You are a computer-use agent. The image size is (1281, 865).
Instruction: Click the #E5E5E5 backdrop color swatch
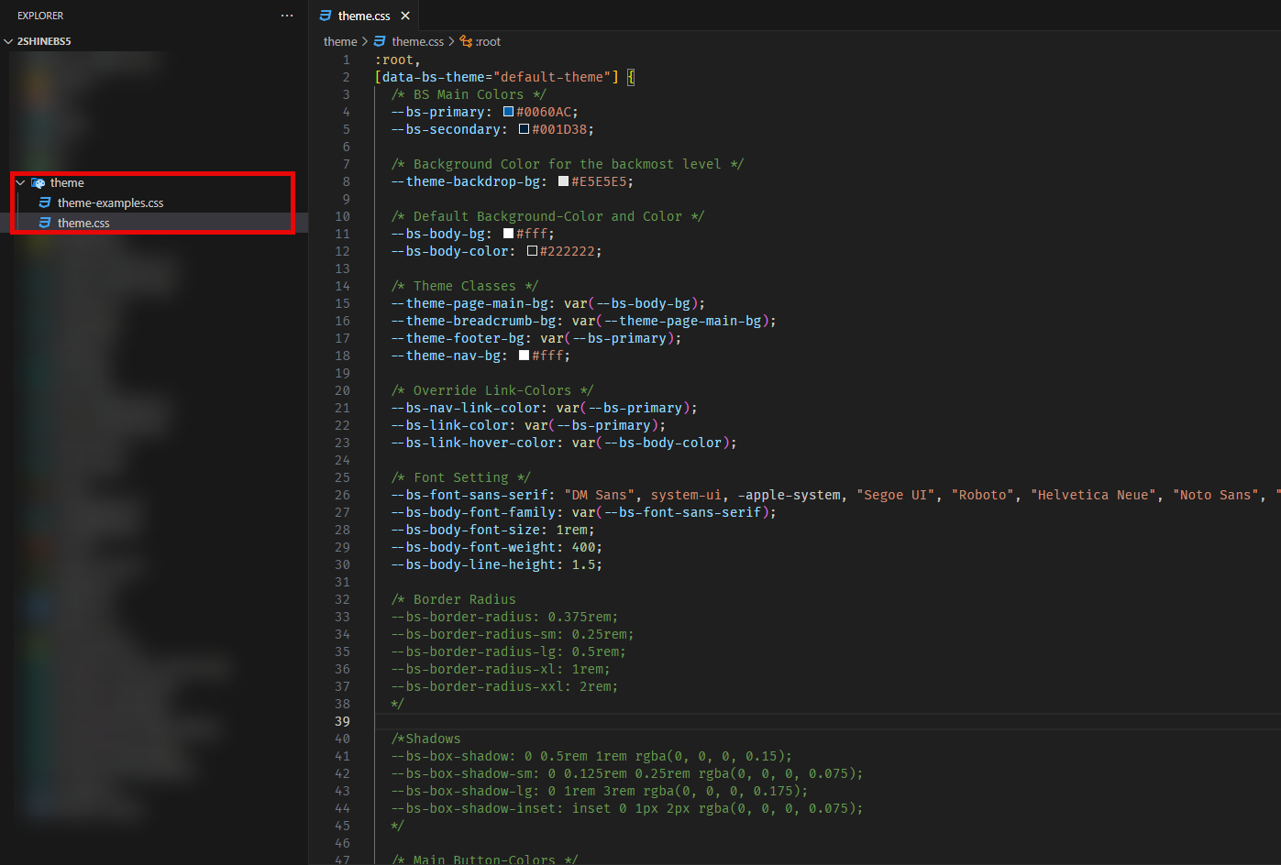(563, 181)
